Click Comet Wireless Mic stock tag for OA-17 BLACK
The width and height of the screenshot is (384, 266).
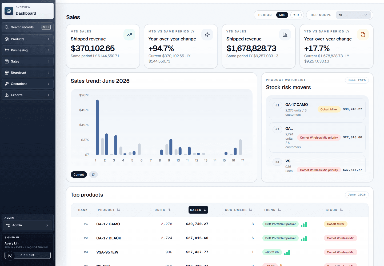coord(341,238)
